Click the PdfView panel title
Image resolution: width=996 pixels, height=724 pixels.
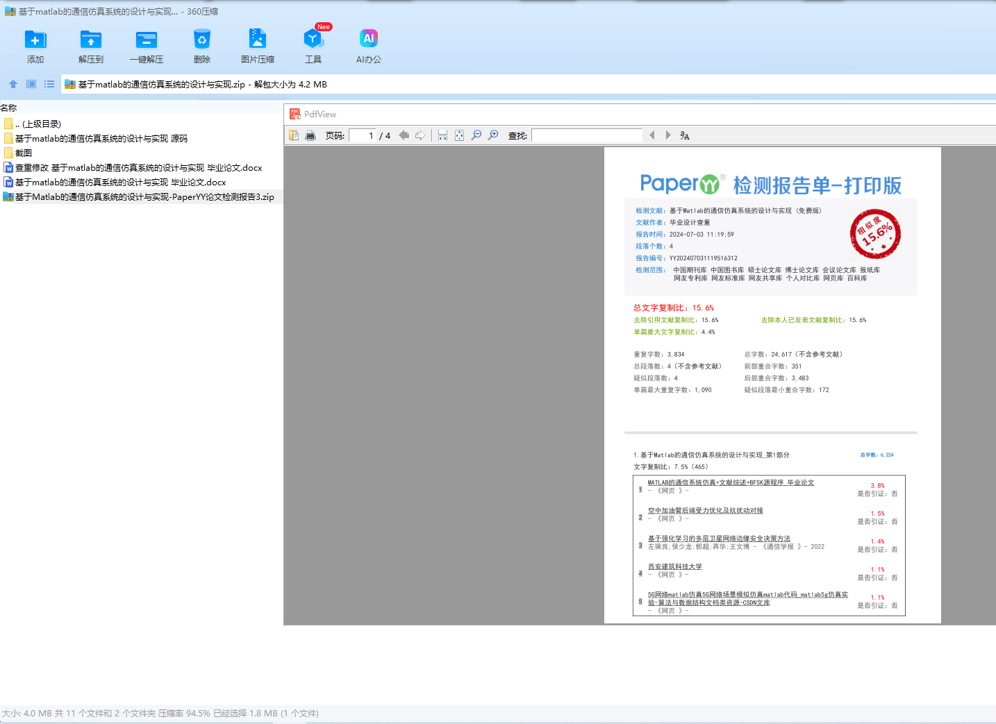click(x=320, y=115)
